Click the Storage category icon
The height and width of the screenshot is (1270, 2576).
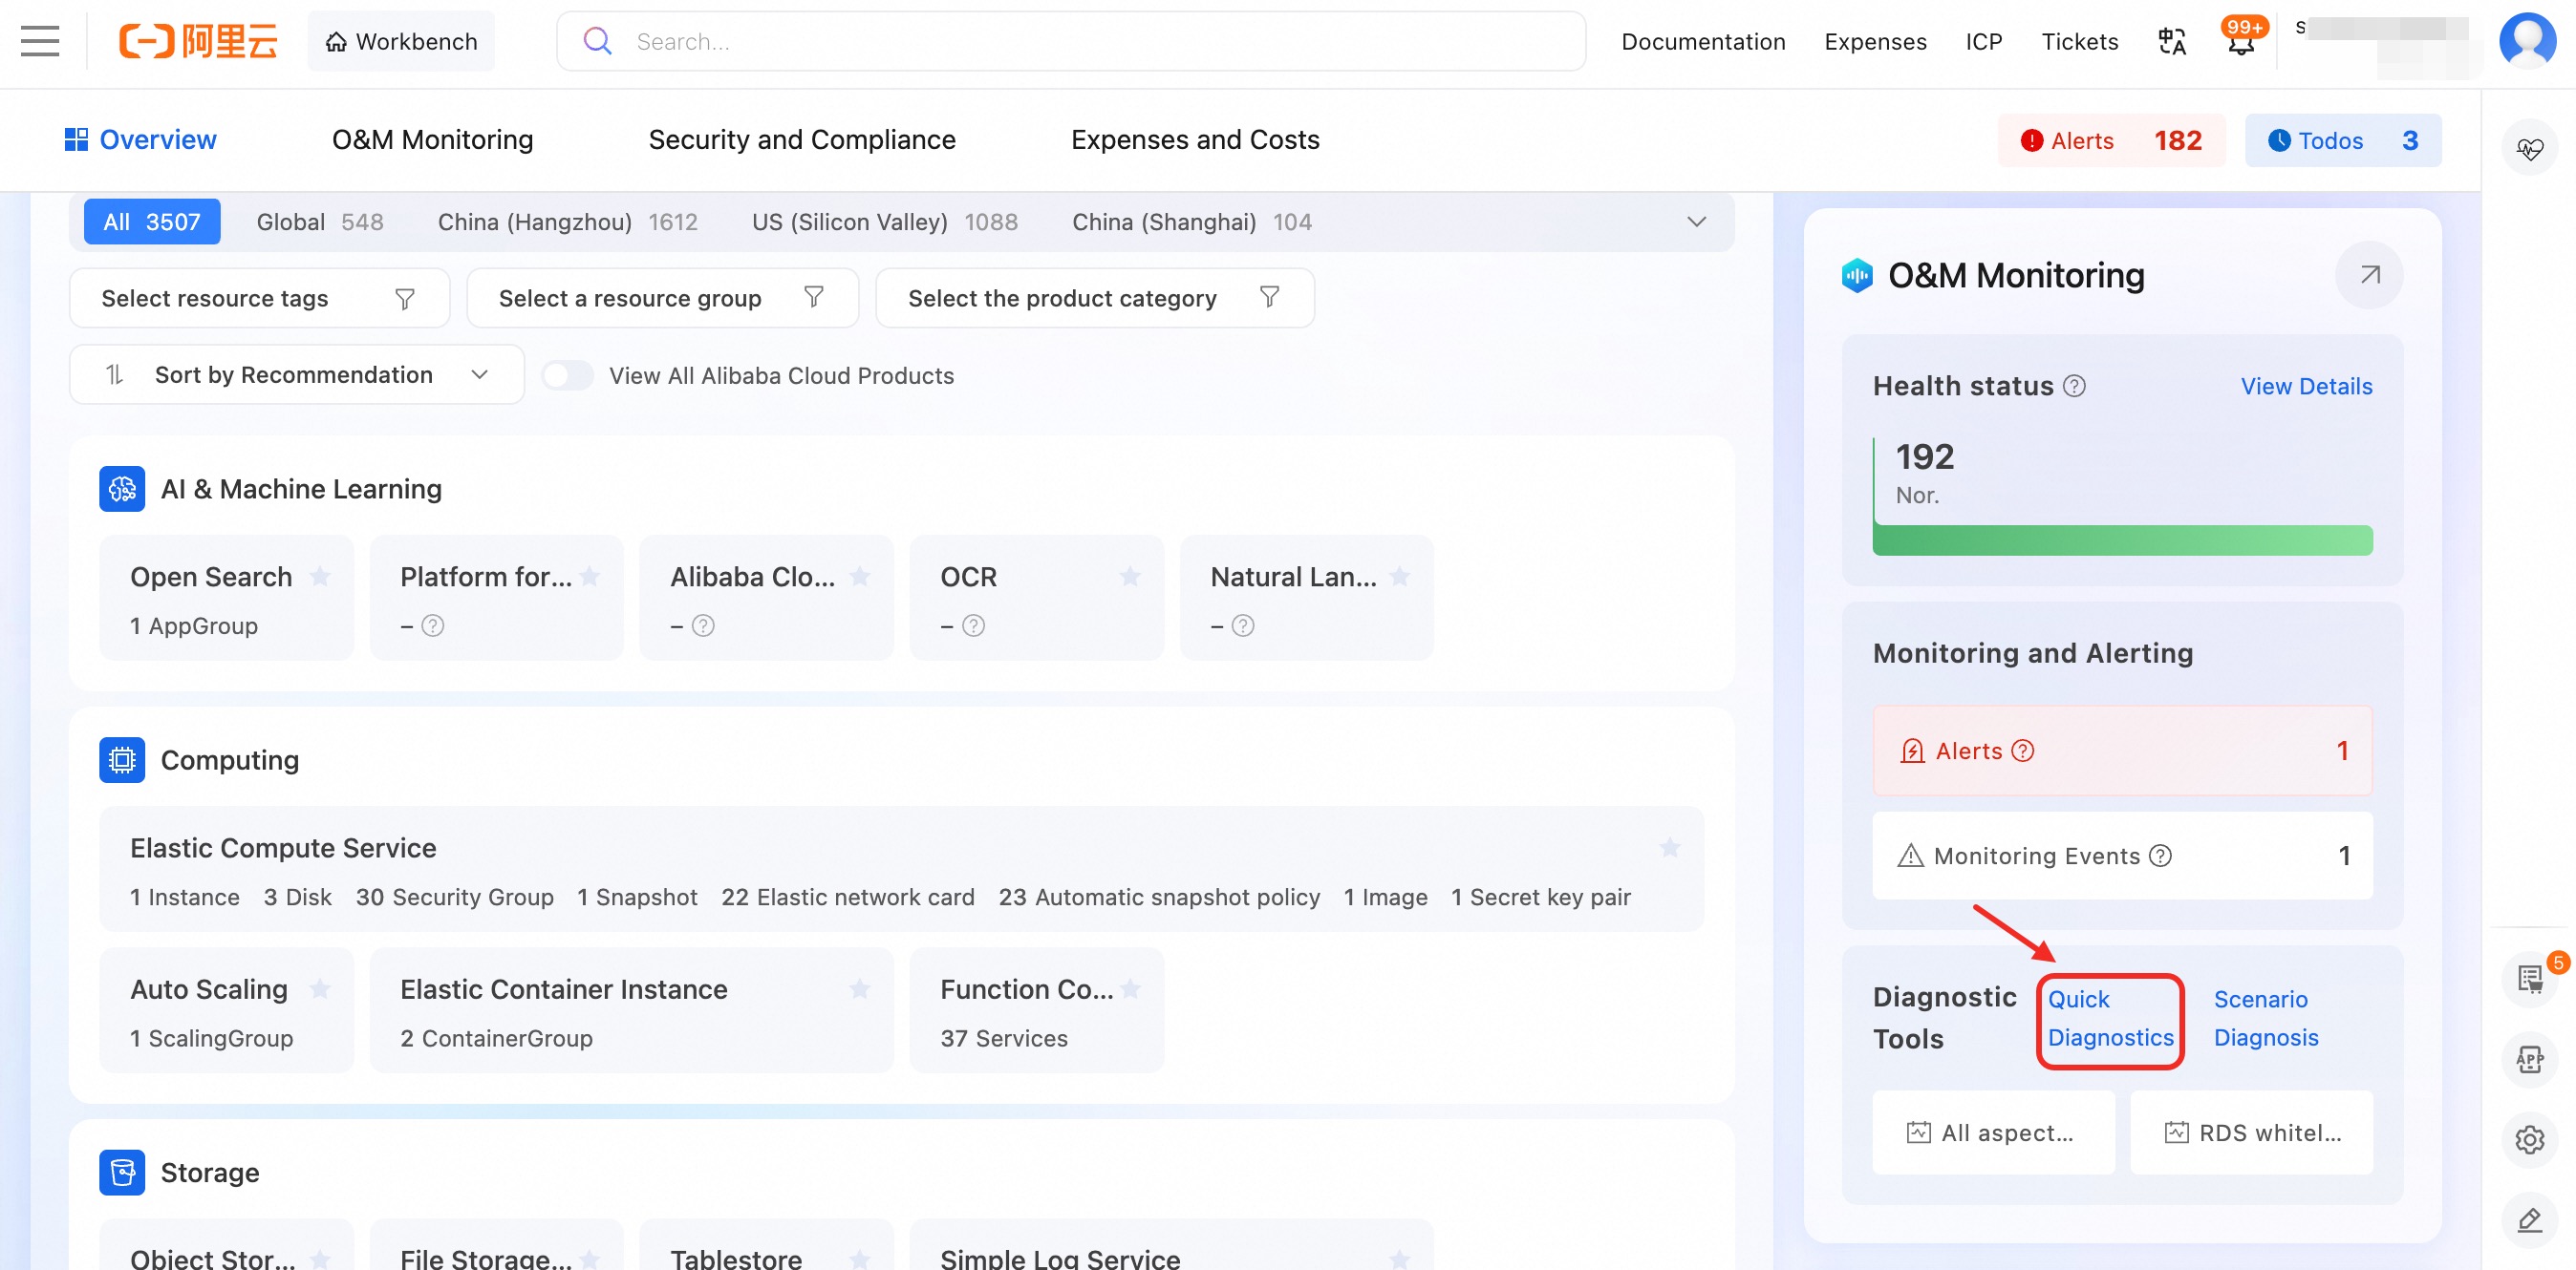pyautogui.click(x=122, y=1172)
